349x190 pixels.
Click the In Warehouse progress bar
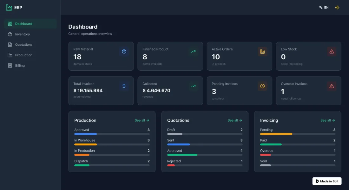(x=112, y=145)
